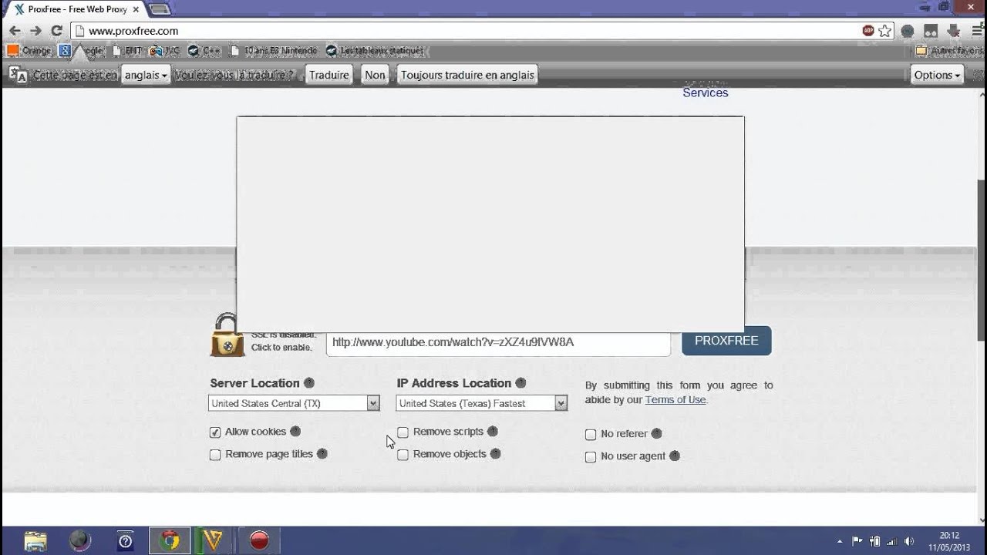Click the Non button in the translate bar
The width and height of the screenshot is (987, 555).
click(x=375, y=75)
